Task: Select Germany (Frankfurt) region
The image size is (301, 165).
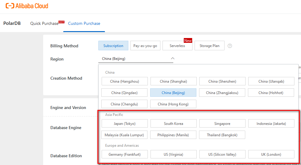Action: click(125, 154)
